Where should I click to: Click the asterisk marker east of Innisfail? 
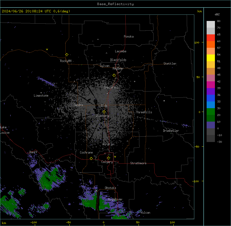(135, 81)
